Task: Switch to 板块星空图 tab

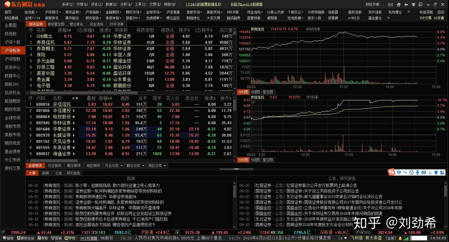Action: (56, 24)
